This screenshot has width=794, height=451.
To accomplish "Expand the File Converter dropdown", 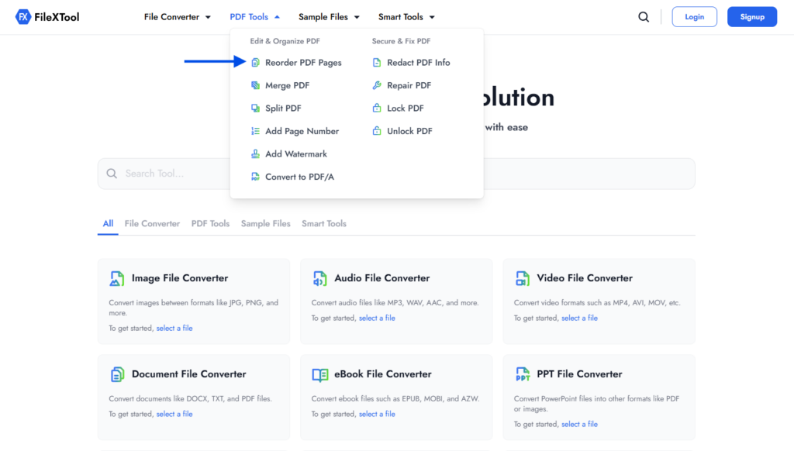I will (178, 17).
